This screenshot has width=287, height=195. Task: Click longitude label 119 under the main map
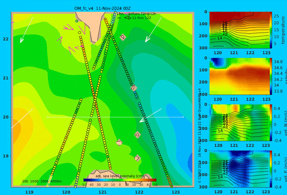[x=29, y=192]
